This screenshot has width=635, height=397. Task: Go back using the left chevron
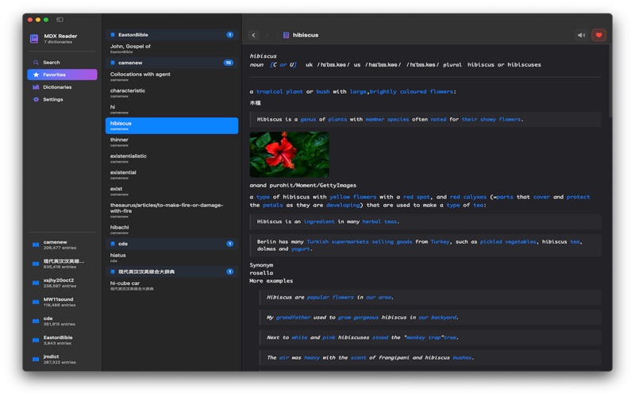pyautogui.click(x=254, y=35)
